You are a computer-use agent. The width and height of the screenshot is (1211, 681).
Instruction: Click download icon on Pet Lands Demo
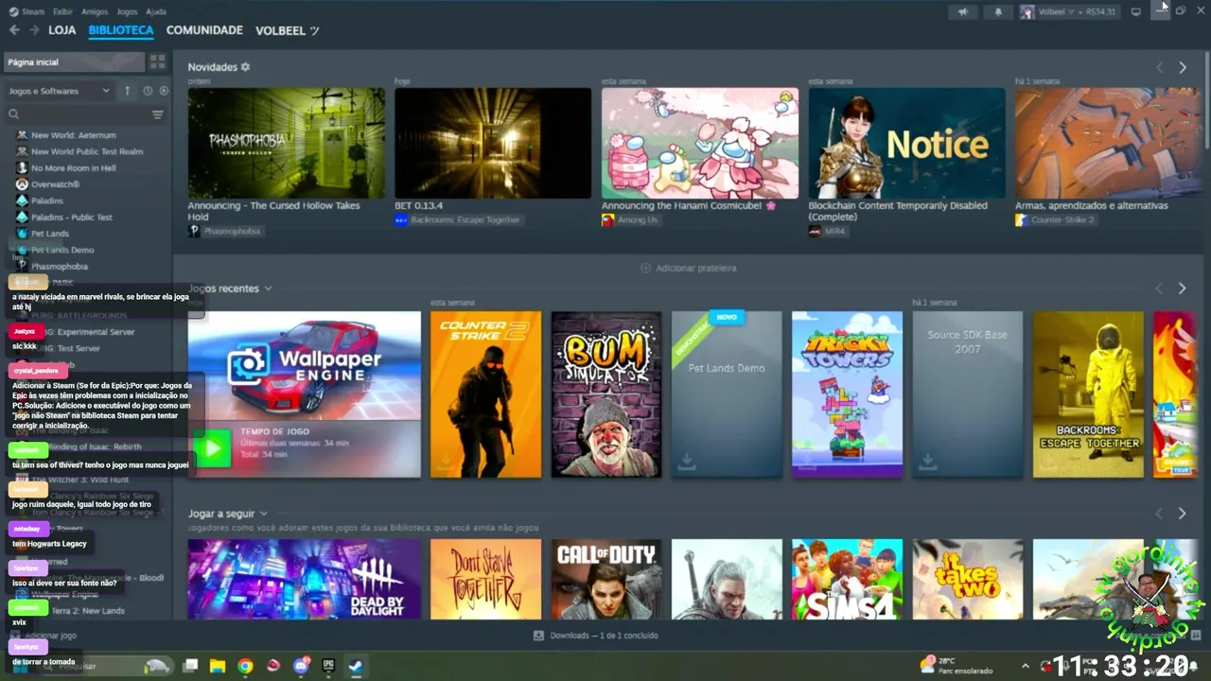click(687, 461)
